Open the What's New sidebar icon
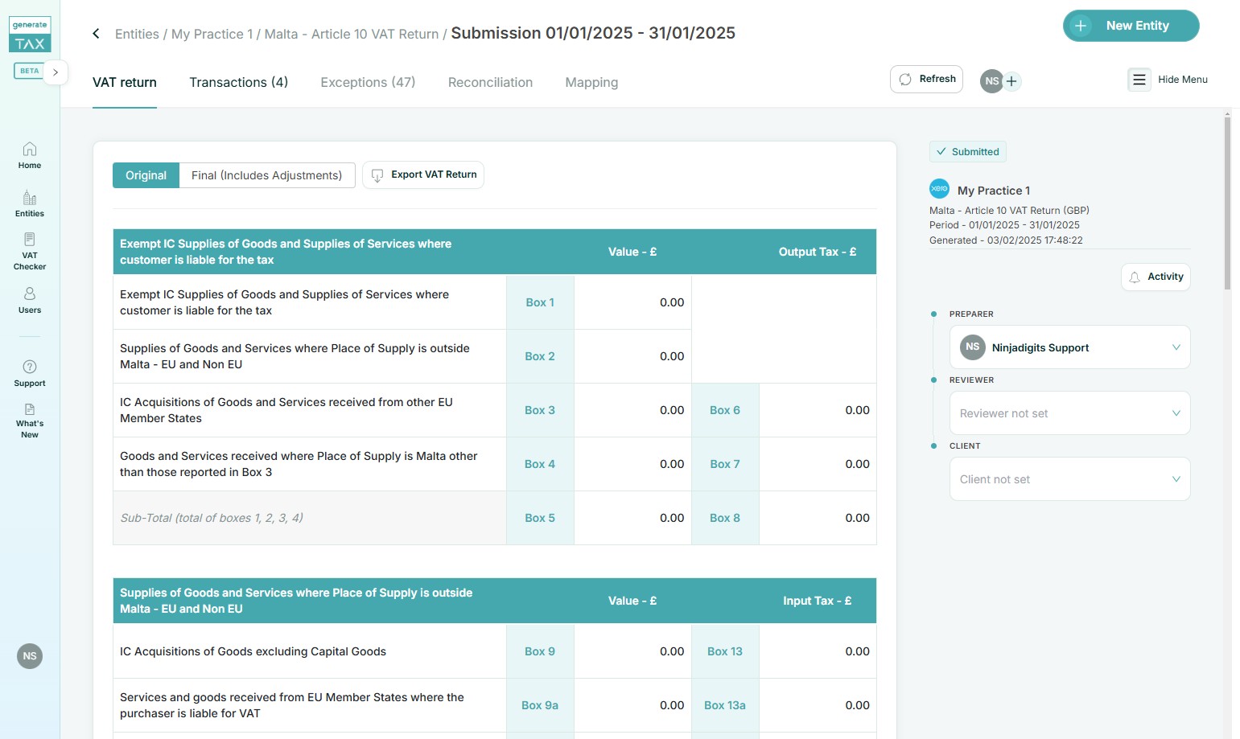 point(30,421)
